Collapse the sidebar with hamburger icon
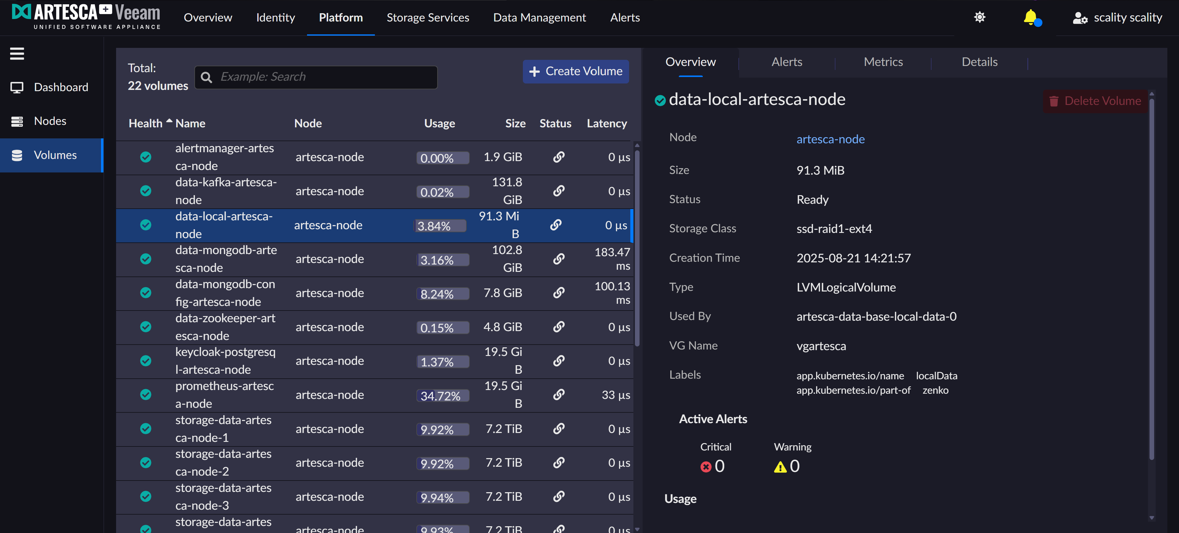The width and height of the screenshot is (1179, 533). coord(17,53)
